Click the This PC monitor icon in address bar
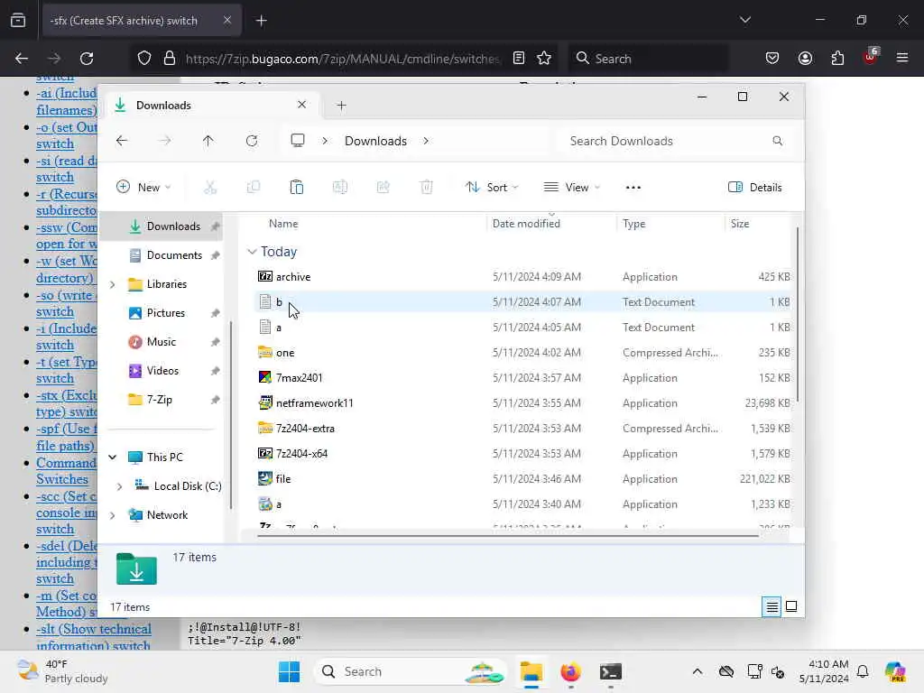The height and width of the screenshot is (693, 924). pyautogui.click(x=298, y=141)
